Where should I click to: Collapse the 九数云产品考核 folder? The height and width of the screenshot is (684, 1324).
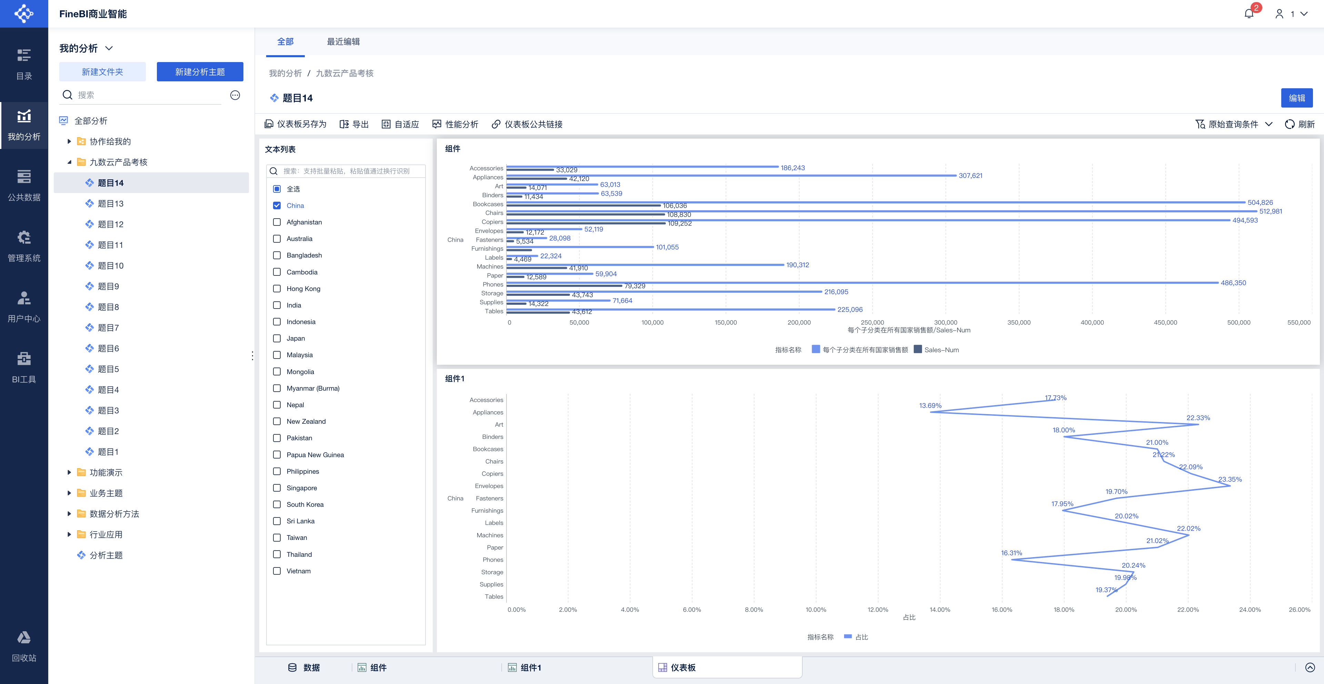(x=69, y=162)
